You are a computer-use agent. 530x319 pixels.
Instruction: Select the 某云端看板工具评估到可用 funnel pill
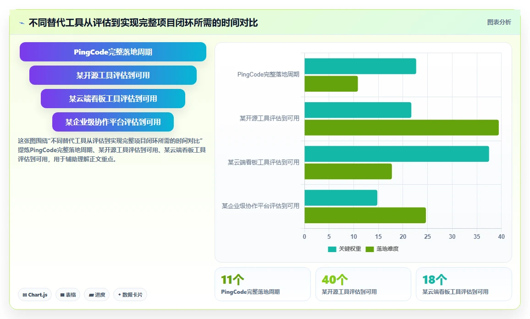[113, 99]
